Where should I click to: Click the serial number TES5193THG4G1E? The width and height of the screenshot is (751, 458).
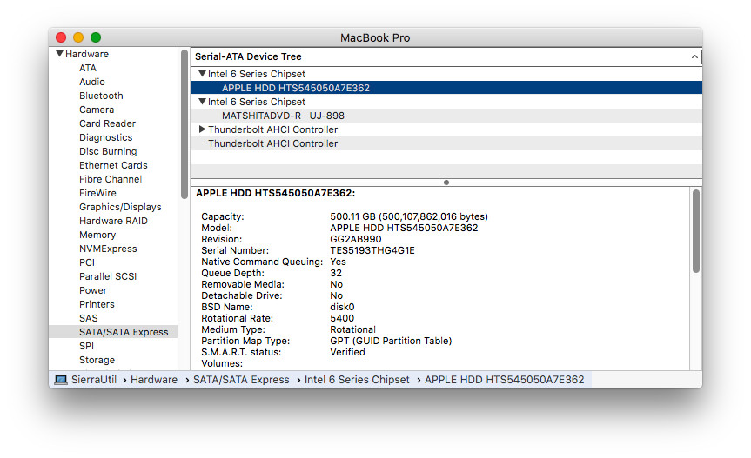click(372, 250)
